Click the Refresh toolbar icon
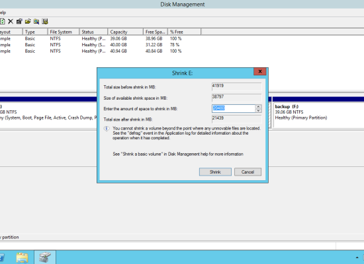Screen dimensions: 364x264 2,22
